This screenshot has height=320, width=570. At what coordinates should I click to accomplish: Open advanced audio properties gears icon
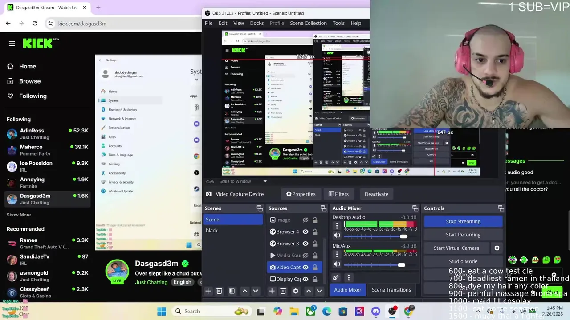pos(336,278)
